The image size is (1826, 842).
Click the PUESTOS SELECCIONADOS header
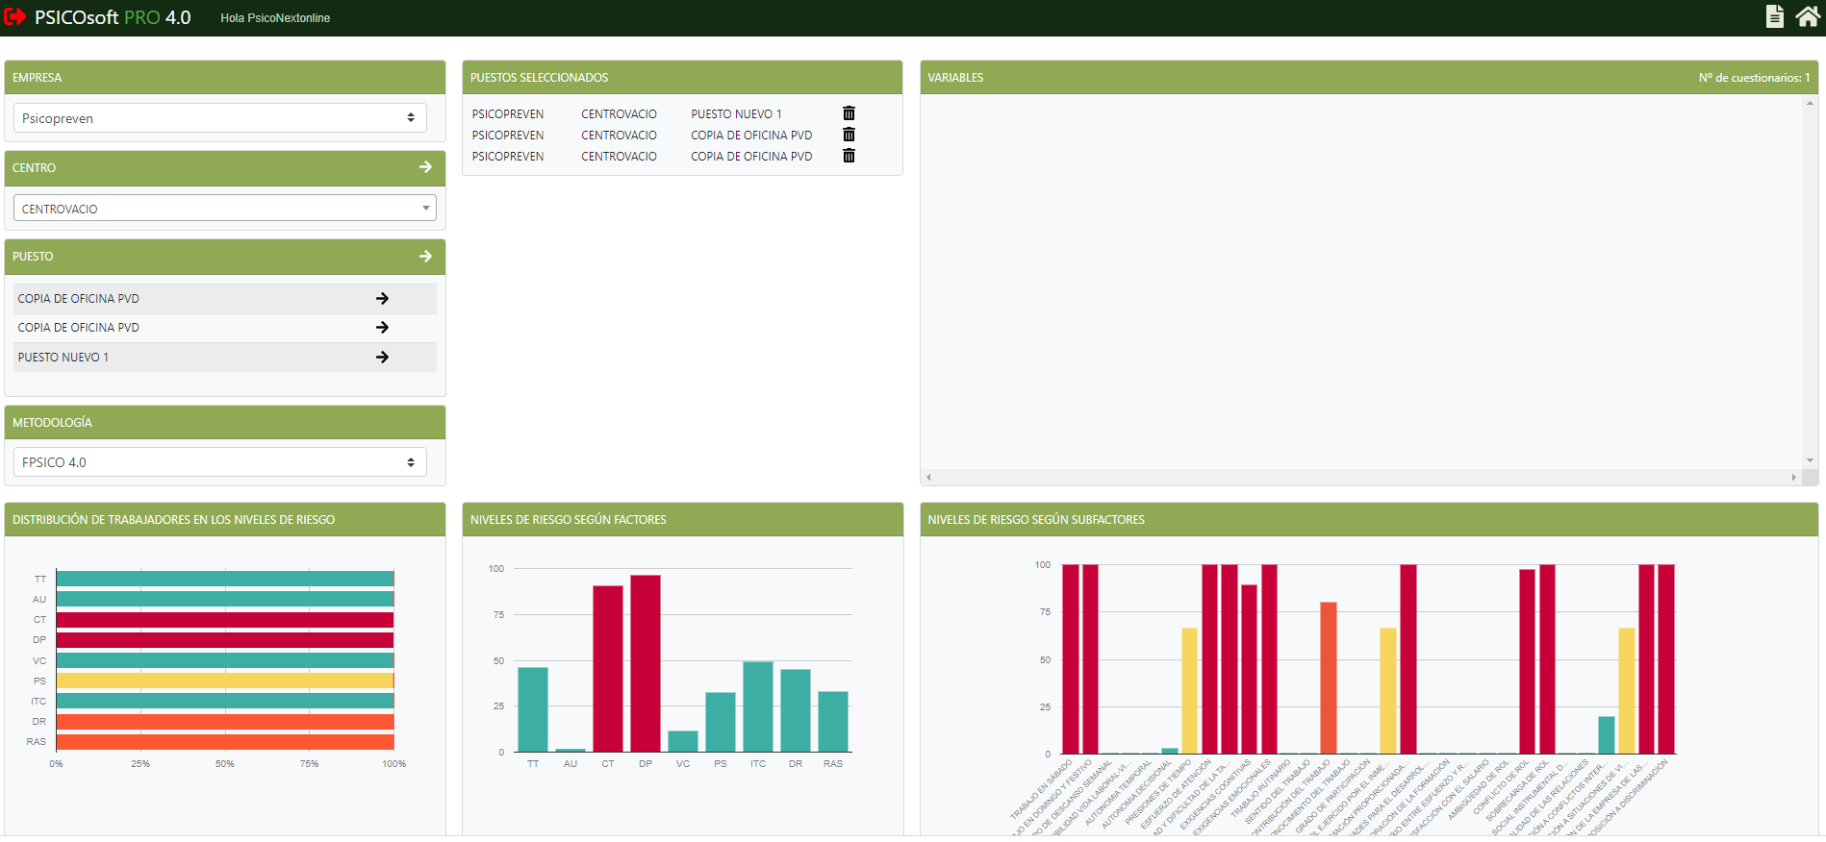click(x=682, y=77)
